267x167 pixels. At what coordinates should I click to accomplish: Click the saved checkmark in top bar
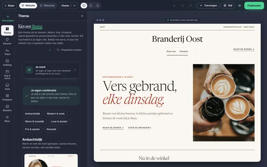pos(174,5)
